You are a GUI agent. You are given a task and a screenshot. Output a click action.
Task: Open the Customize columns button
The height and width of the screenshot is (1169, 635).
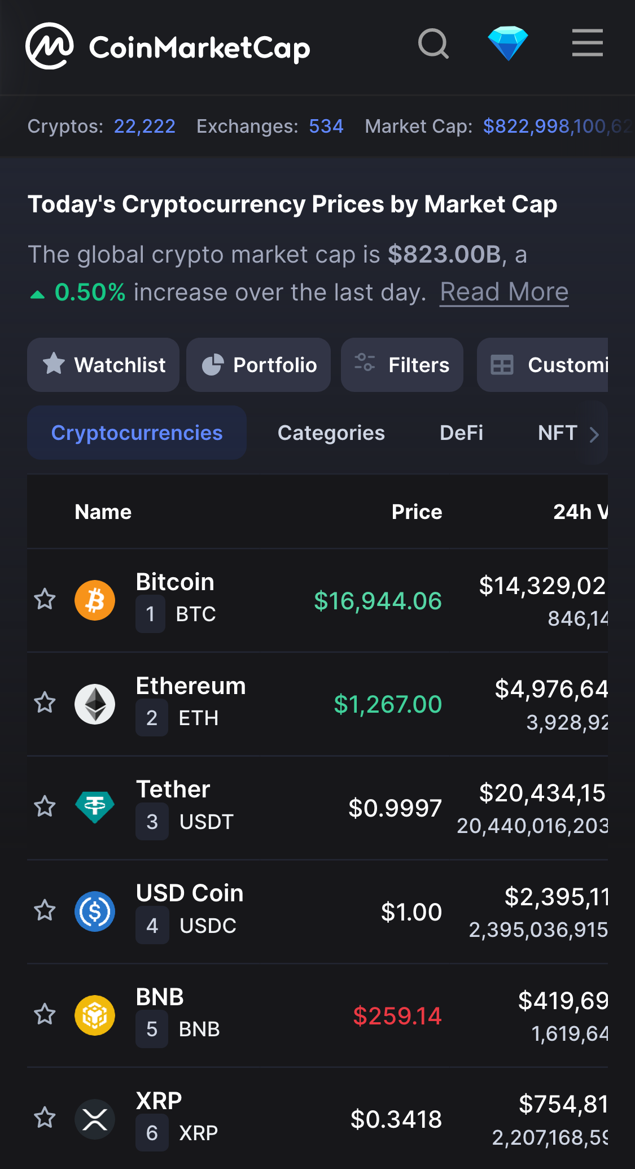point(542,365)
